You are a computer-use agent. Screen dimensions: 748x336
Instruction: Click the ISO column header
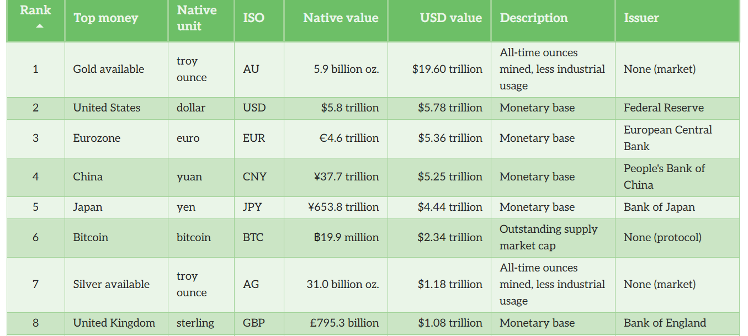tap(253, 18)
